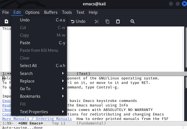Expand the Go To submenu
This screenshot has width=187, height=129.
[x=39, y=89]
